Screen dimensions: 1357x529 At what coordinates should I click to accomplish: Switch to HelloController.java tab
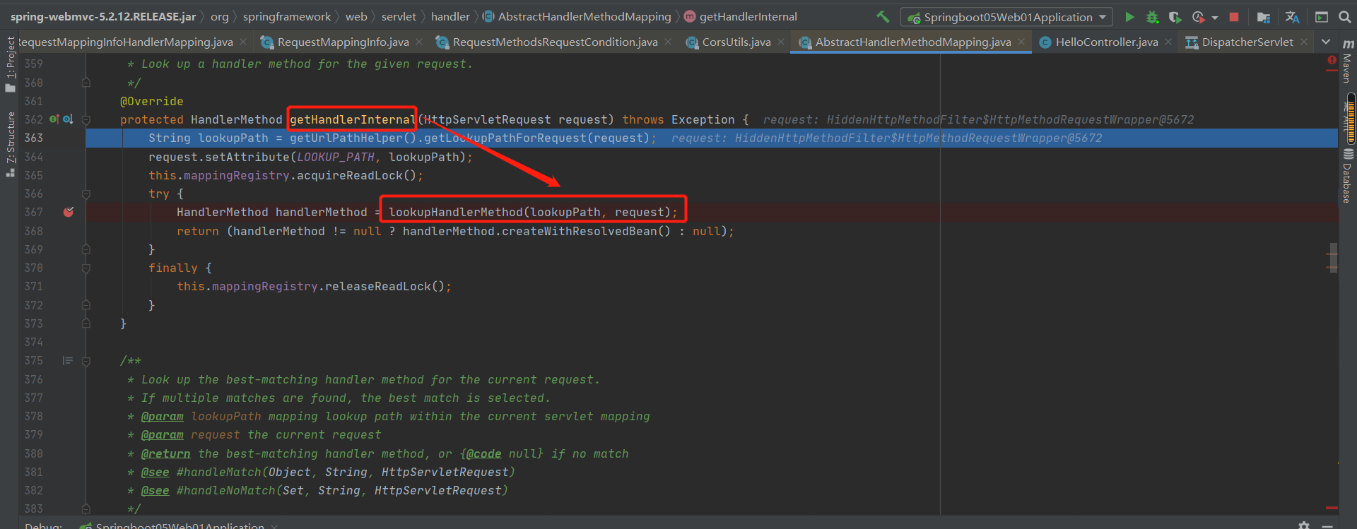pyautogui.click(x=1106, y=42)
